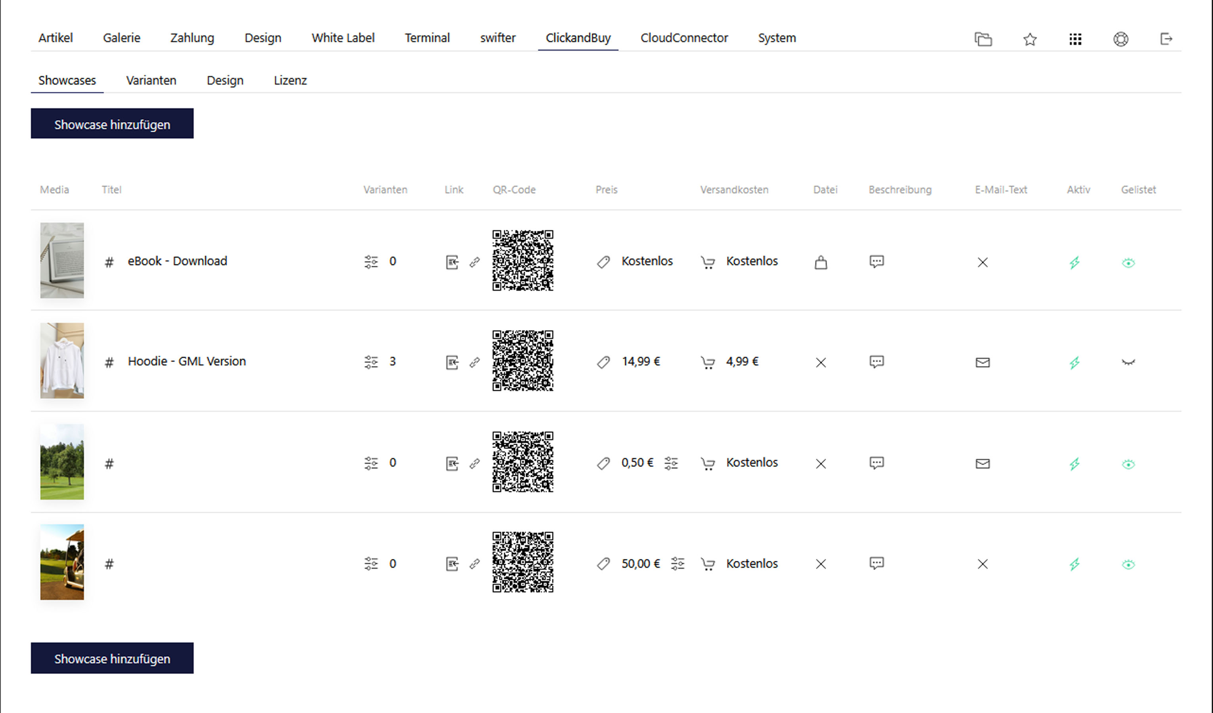Click the logout icon at top right
Screen dimensions: 1213x713
point(1166,39)
